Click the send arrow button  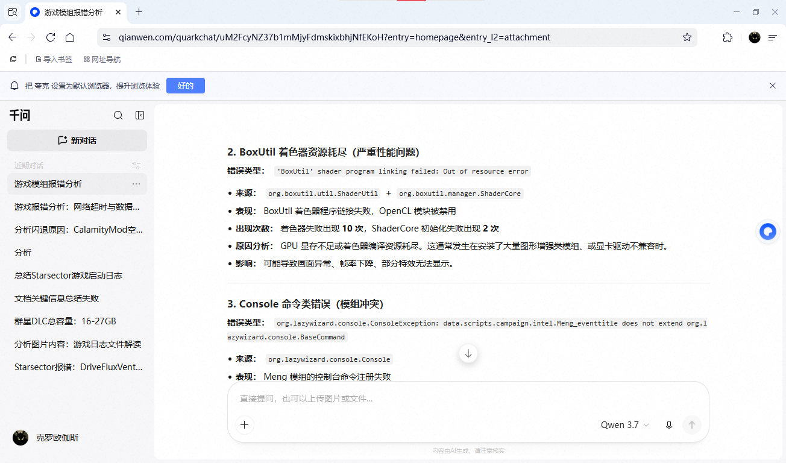click(x=692, y=425)
